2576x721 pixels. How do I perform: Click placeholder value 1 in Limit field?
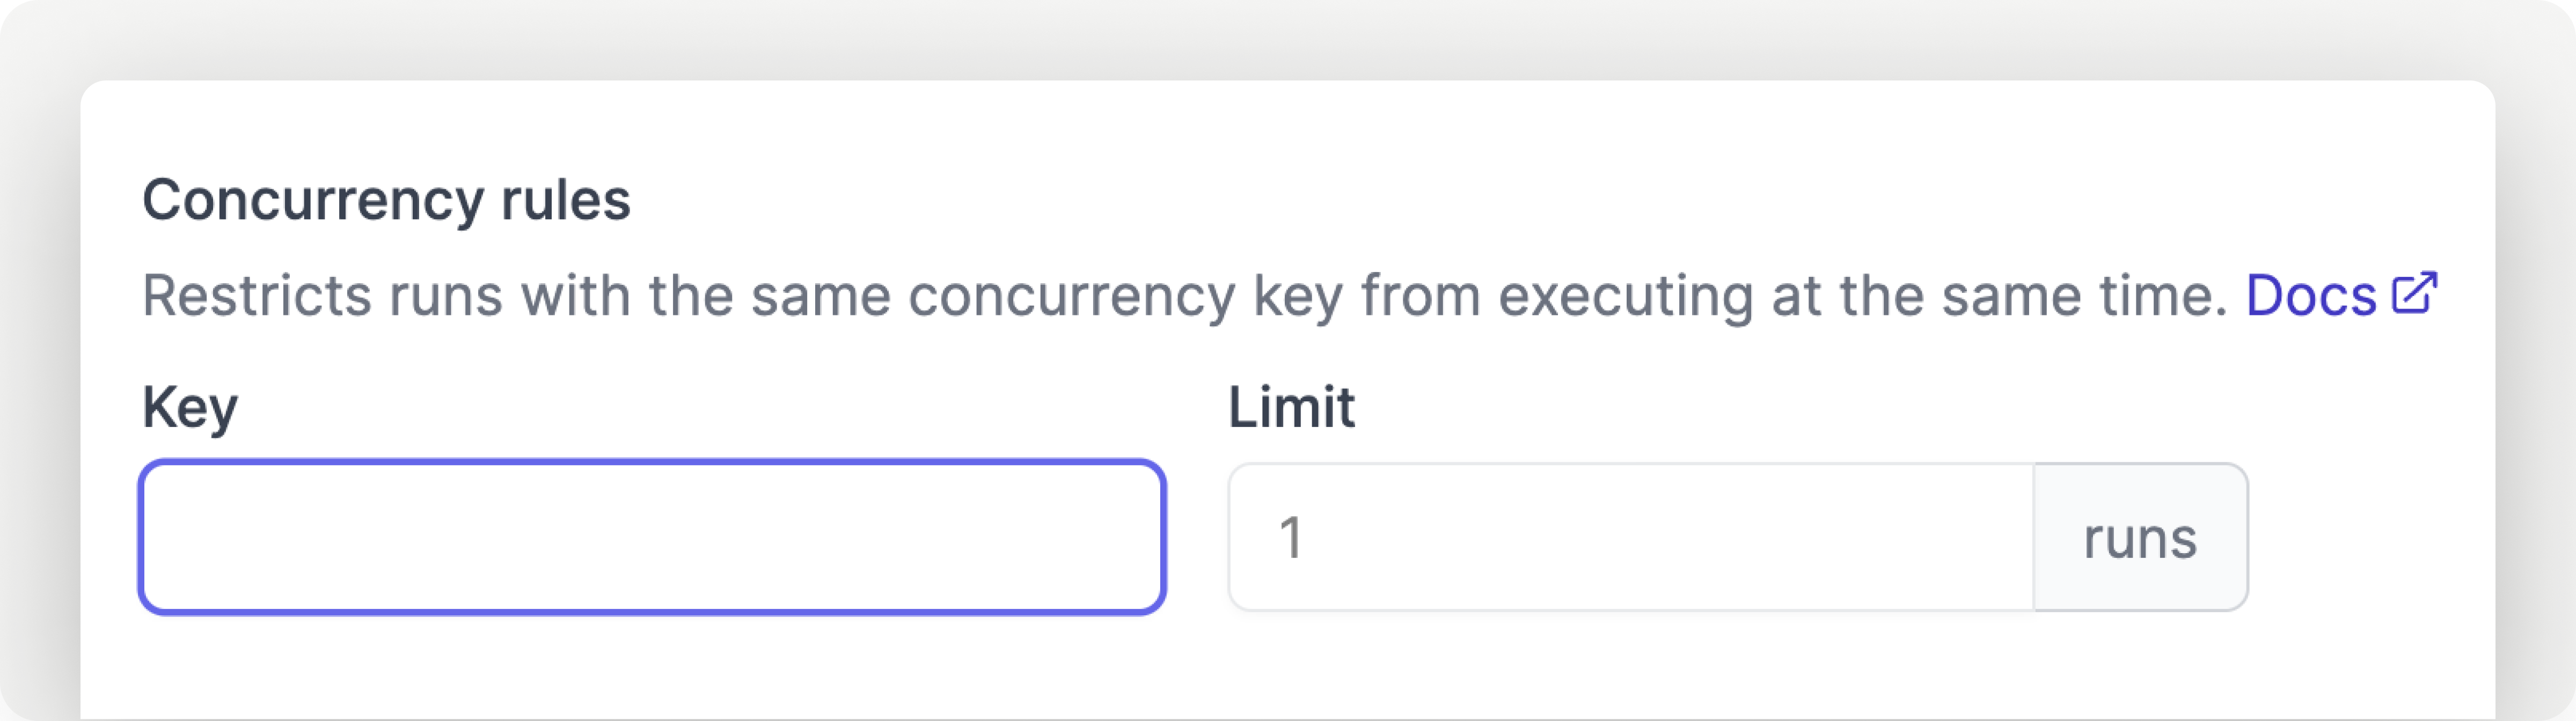click(x=1291, y=538)
